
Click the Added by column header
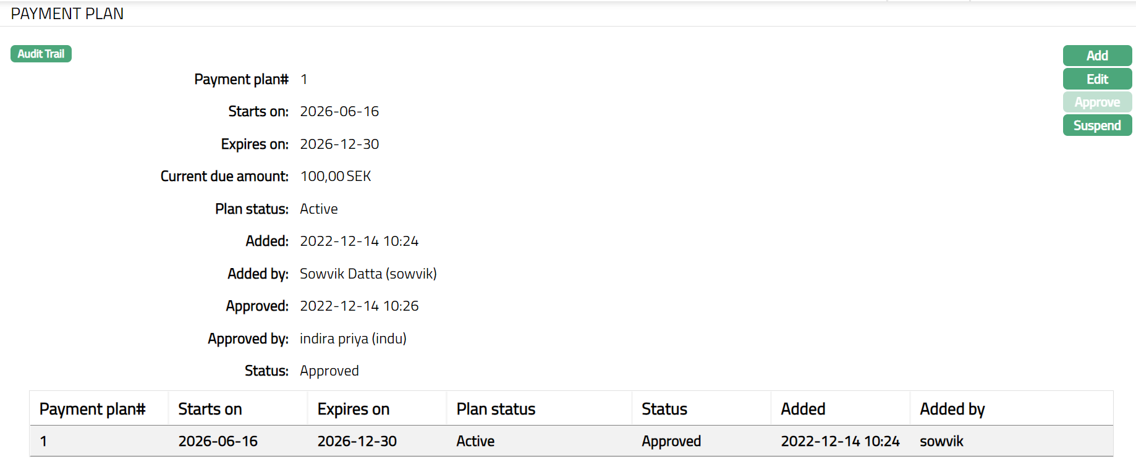pos(952,409)
